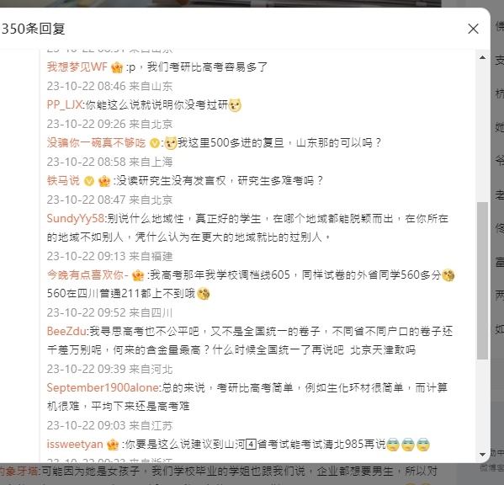This screenshot has height=485, width=504.
Task: Open September1900alone user profile
Action: pos(103,388)
